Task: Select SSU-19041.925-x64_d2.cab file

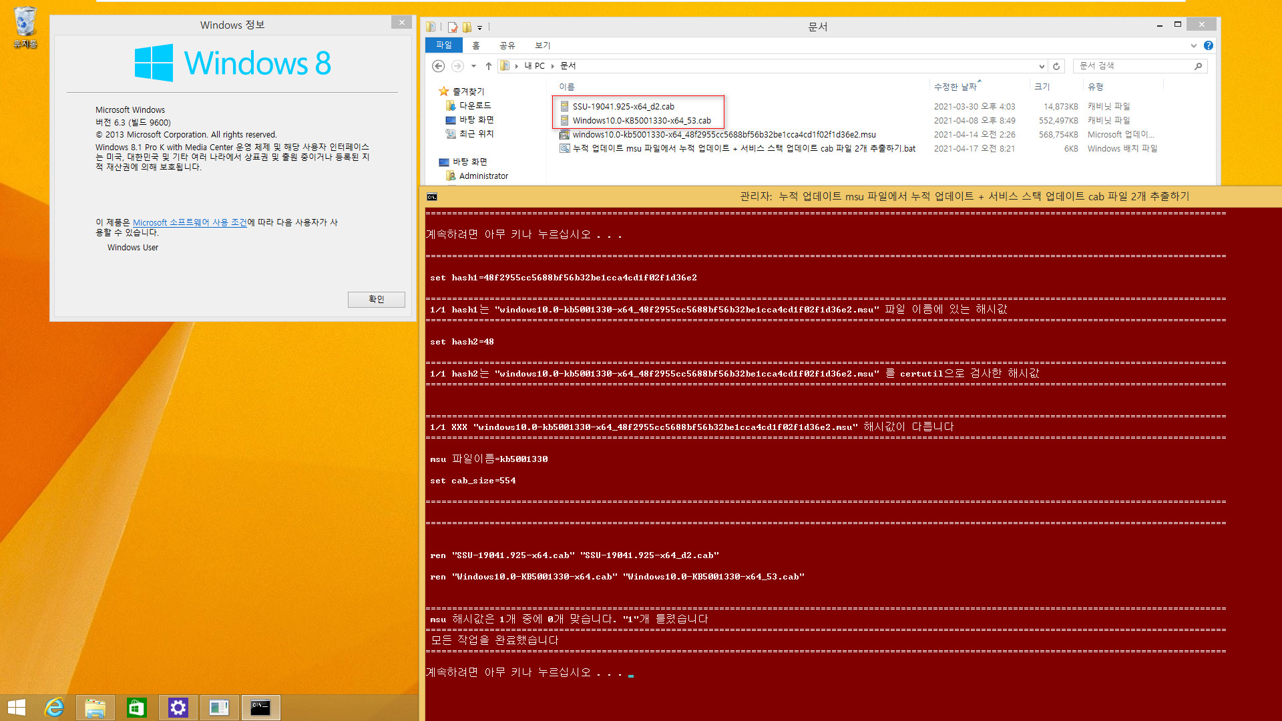Action: pyautogui.click(x=624, y=107)
